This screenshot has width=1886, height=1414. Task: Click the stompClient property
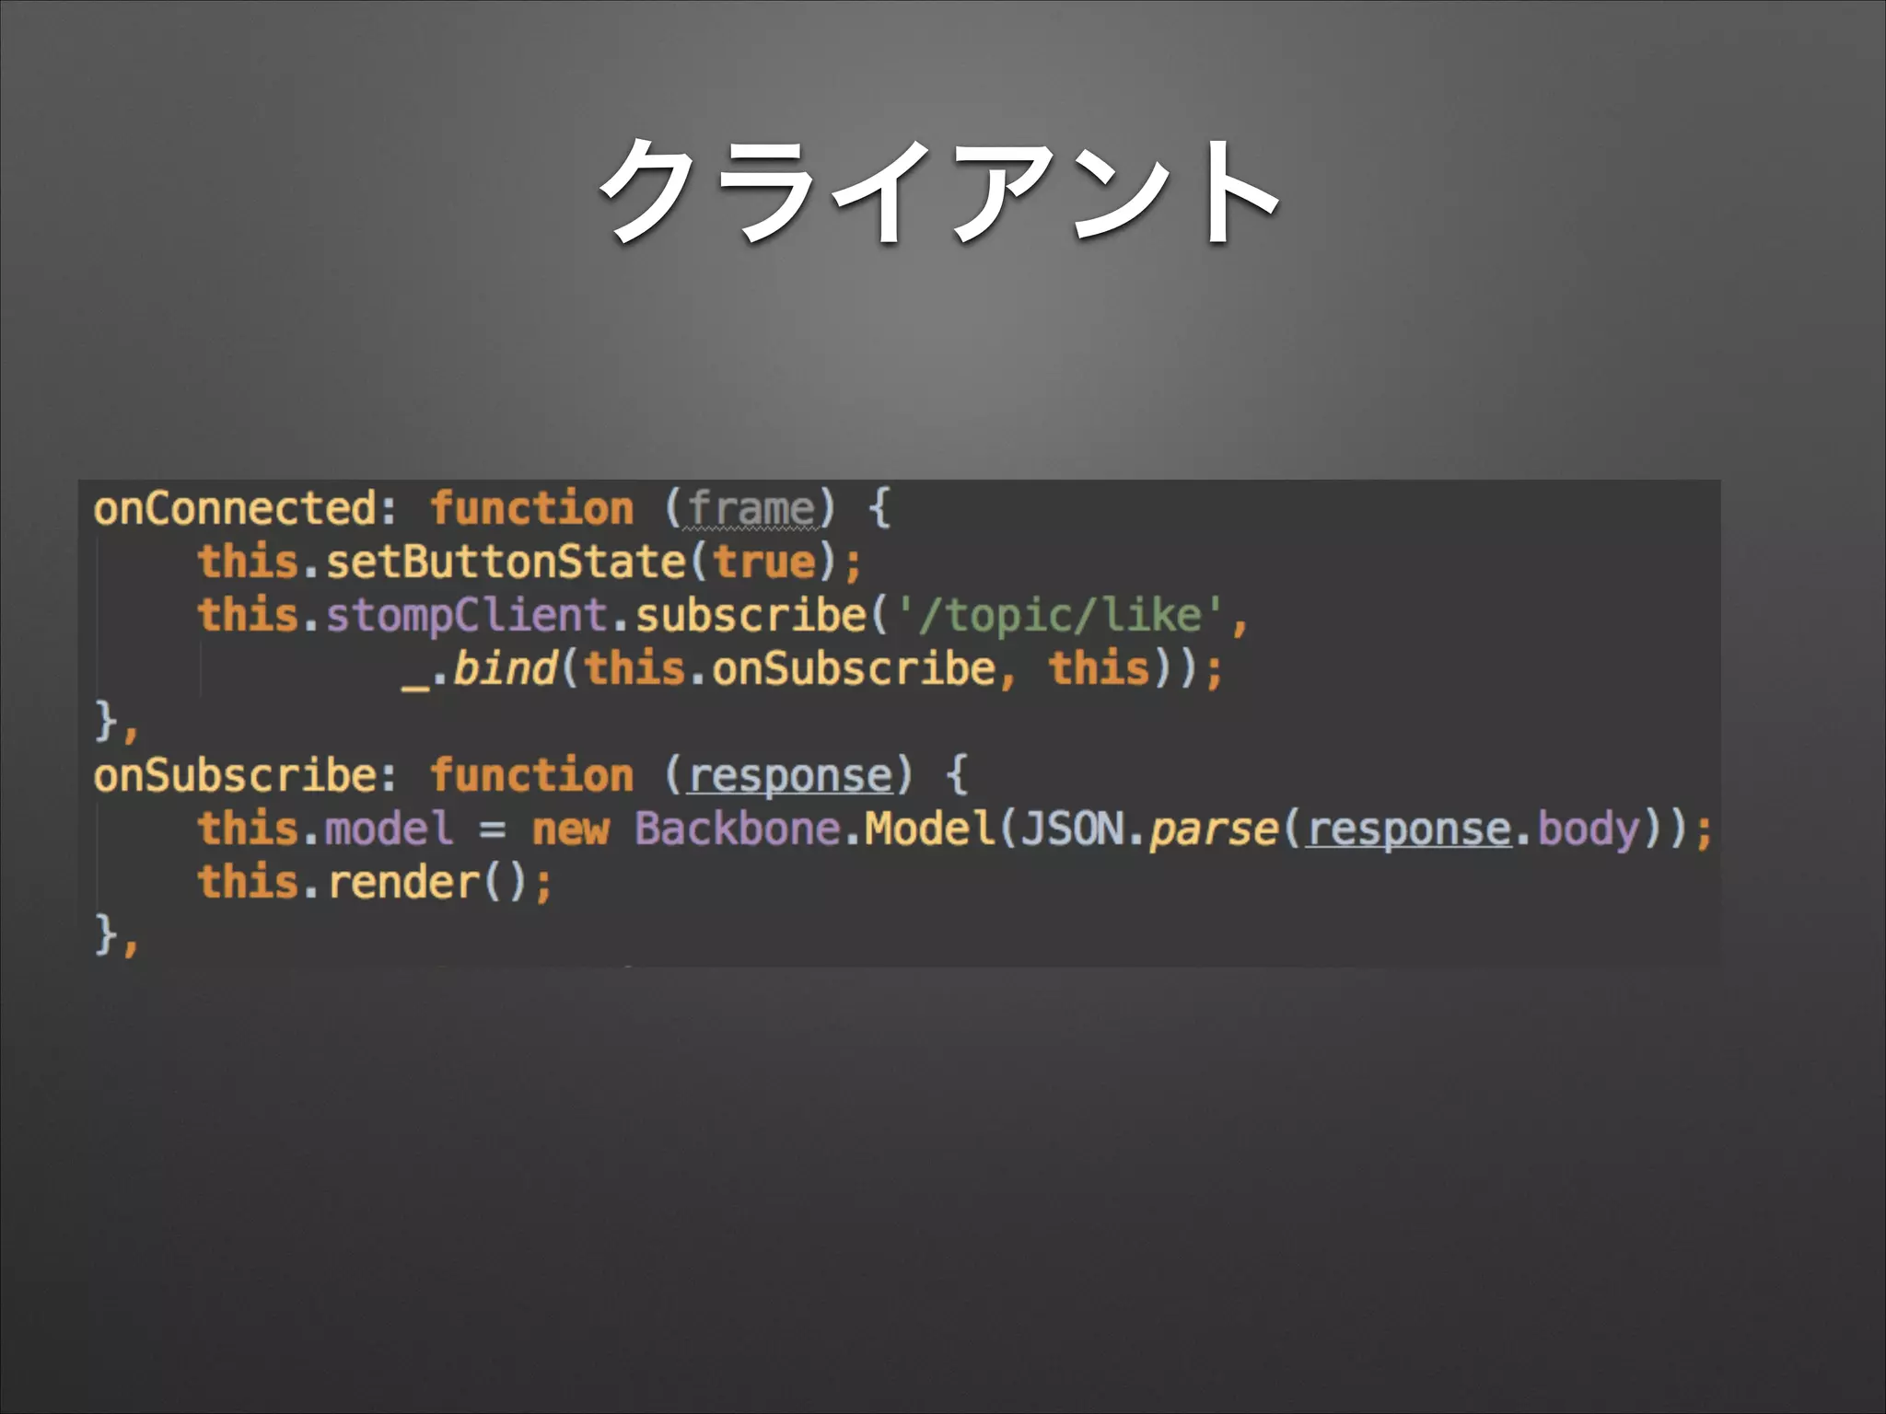pos(466,616)
